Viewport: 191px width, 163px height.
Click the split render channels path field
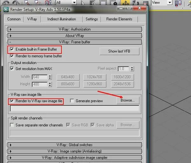tap(74, 133)
